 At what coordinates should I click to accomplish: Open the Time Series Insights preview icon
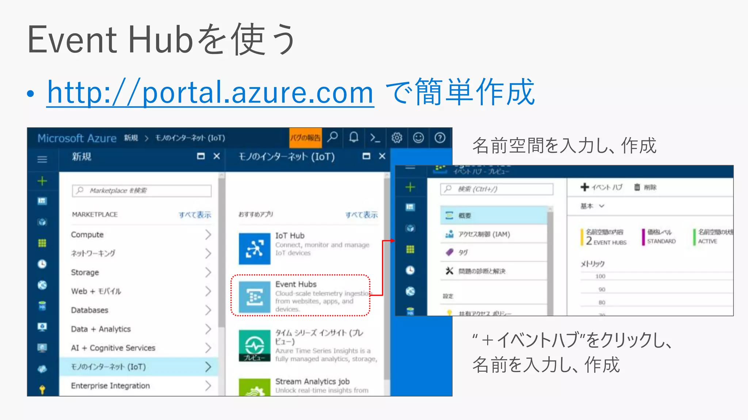(x=255, y=346)
